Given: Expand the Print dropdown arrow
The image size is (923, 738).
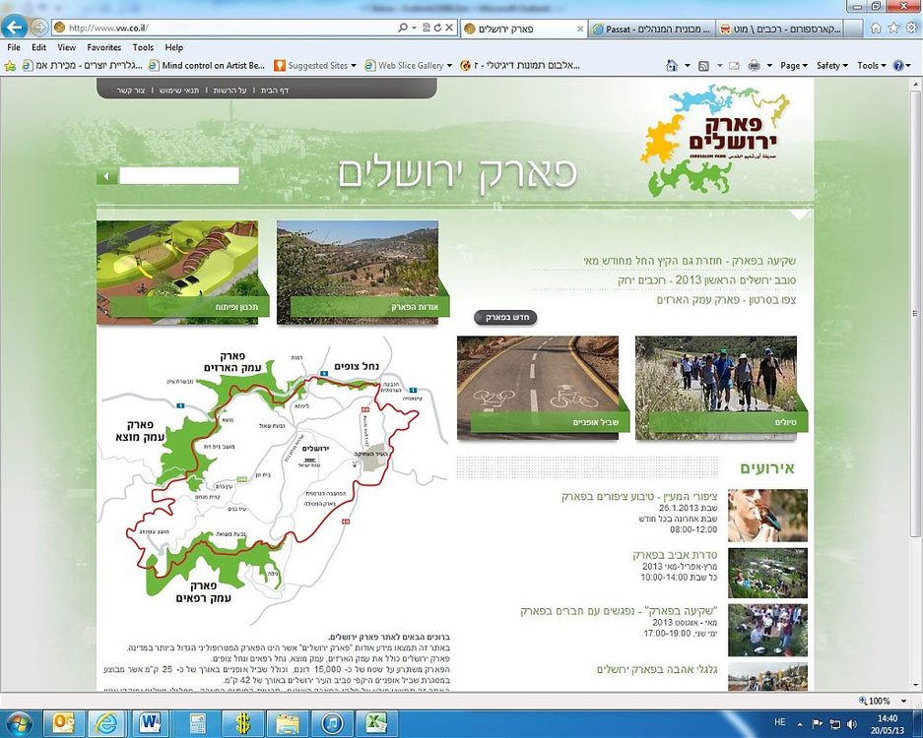Looking at the screenshot, I should (768, 66).
